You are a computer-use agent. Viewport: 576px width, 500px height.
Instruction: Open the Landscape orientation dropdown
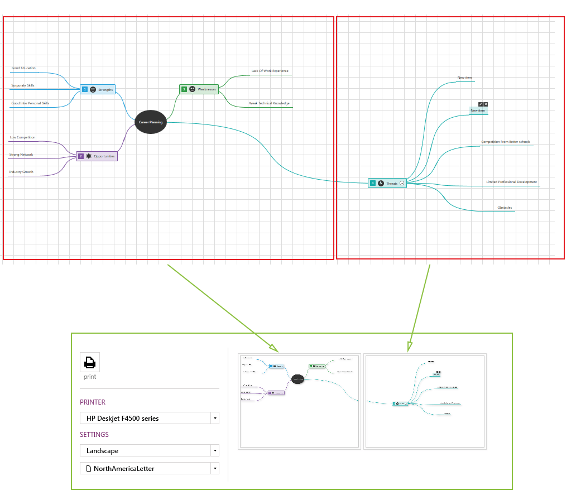[x=214, y=450]
